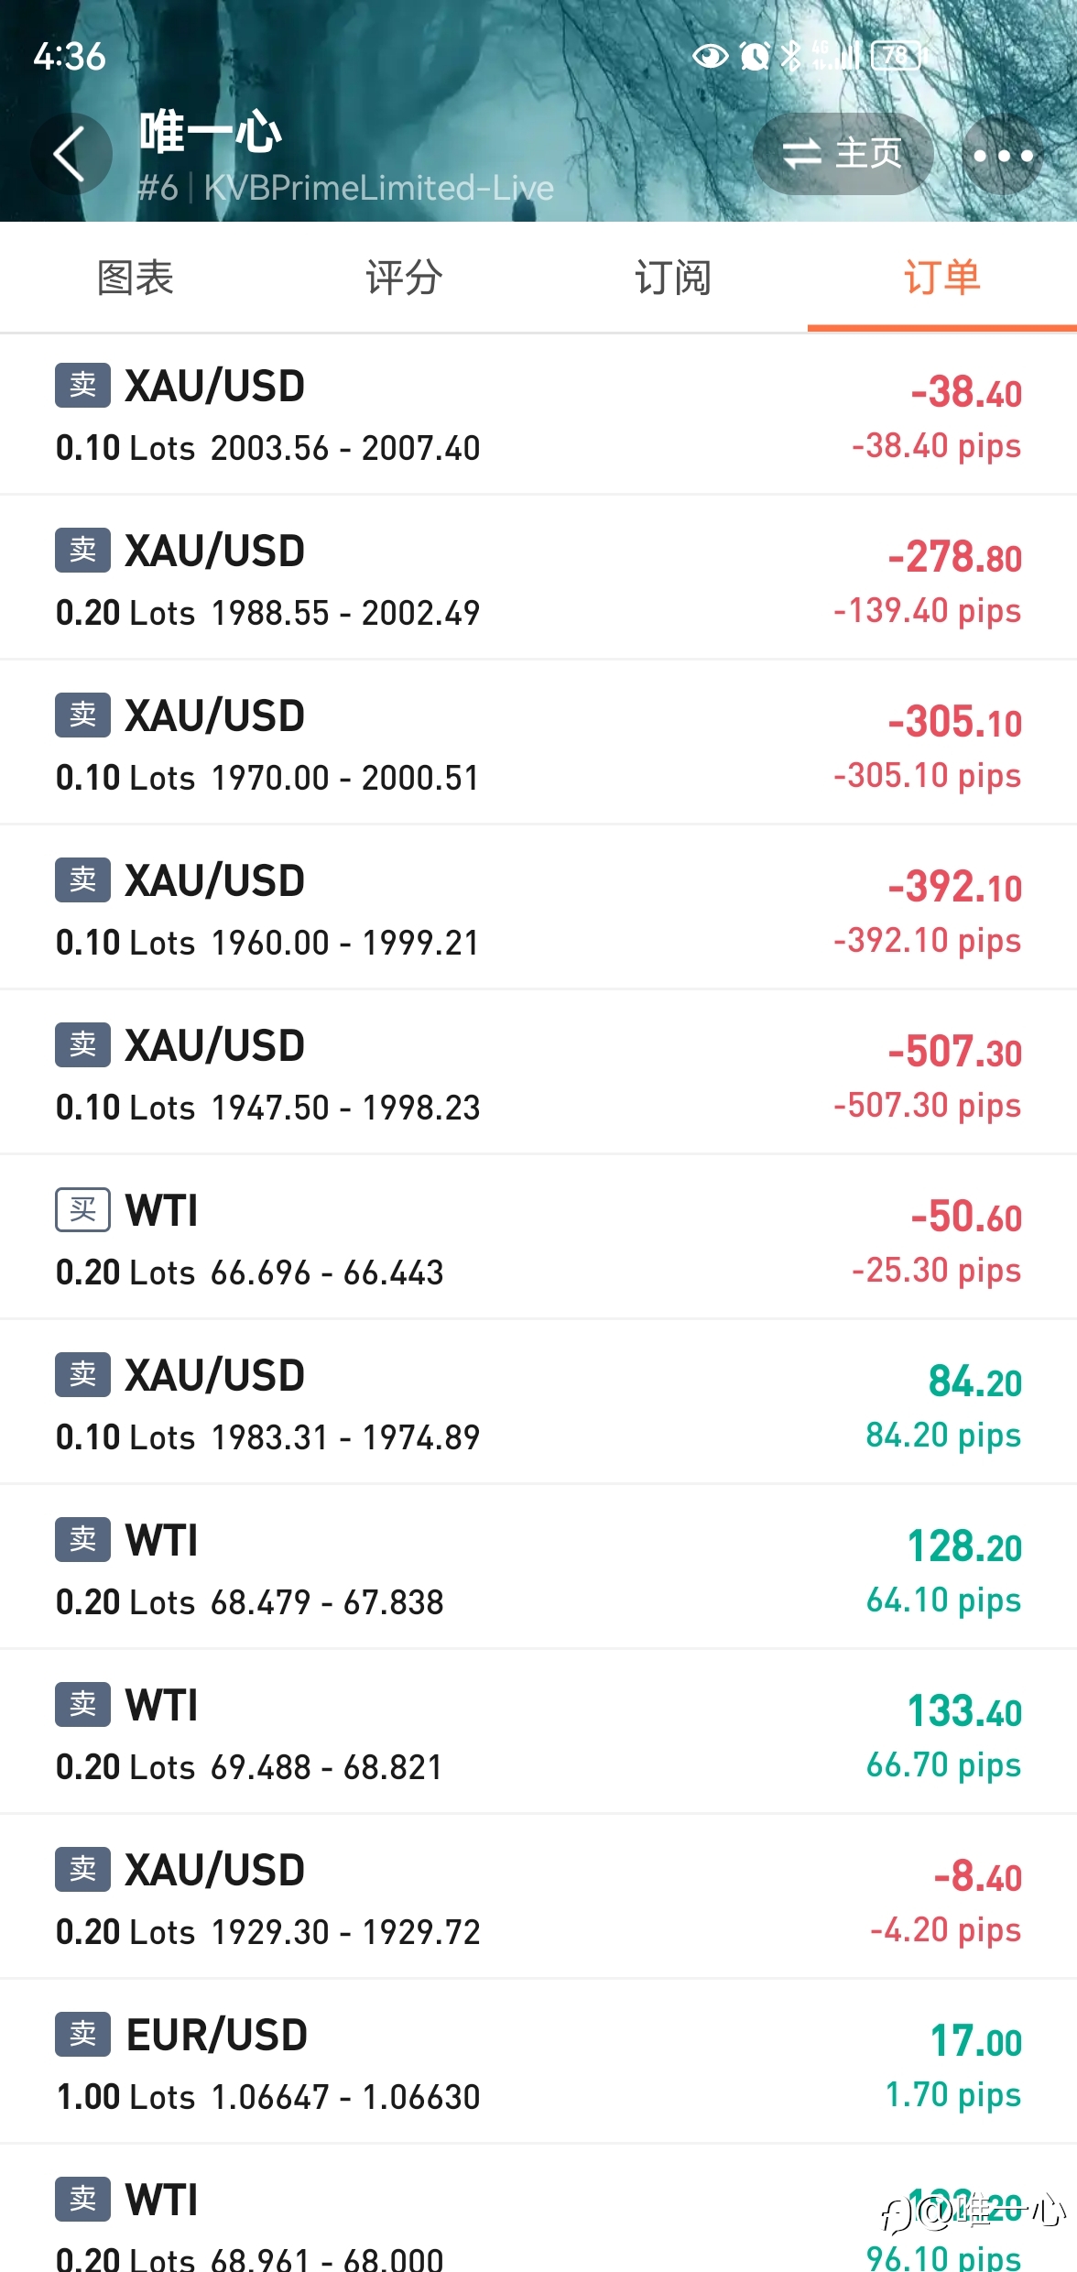Viewport: 1077px width, 2272px height.
Task: Tap the battery indicator in the status bar
Action: (899, 56)
